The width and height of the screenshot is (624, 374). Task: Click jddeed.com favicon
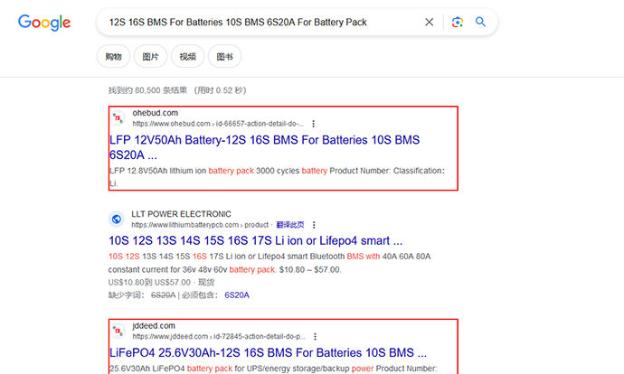pyautogui.click(x=118, y=331)
